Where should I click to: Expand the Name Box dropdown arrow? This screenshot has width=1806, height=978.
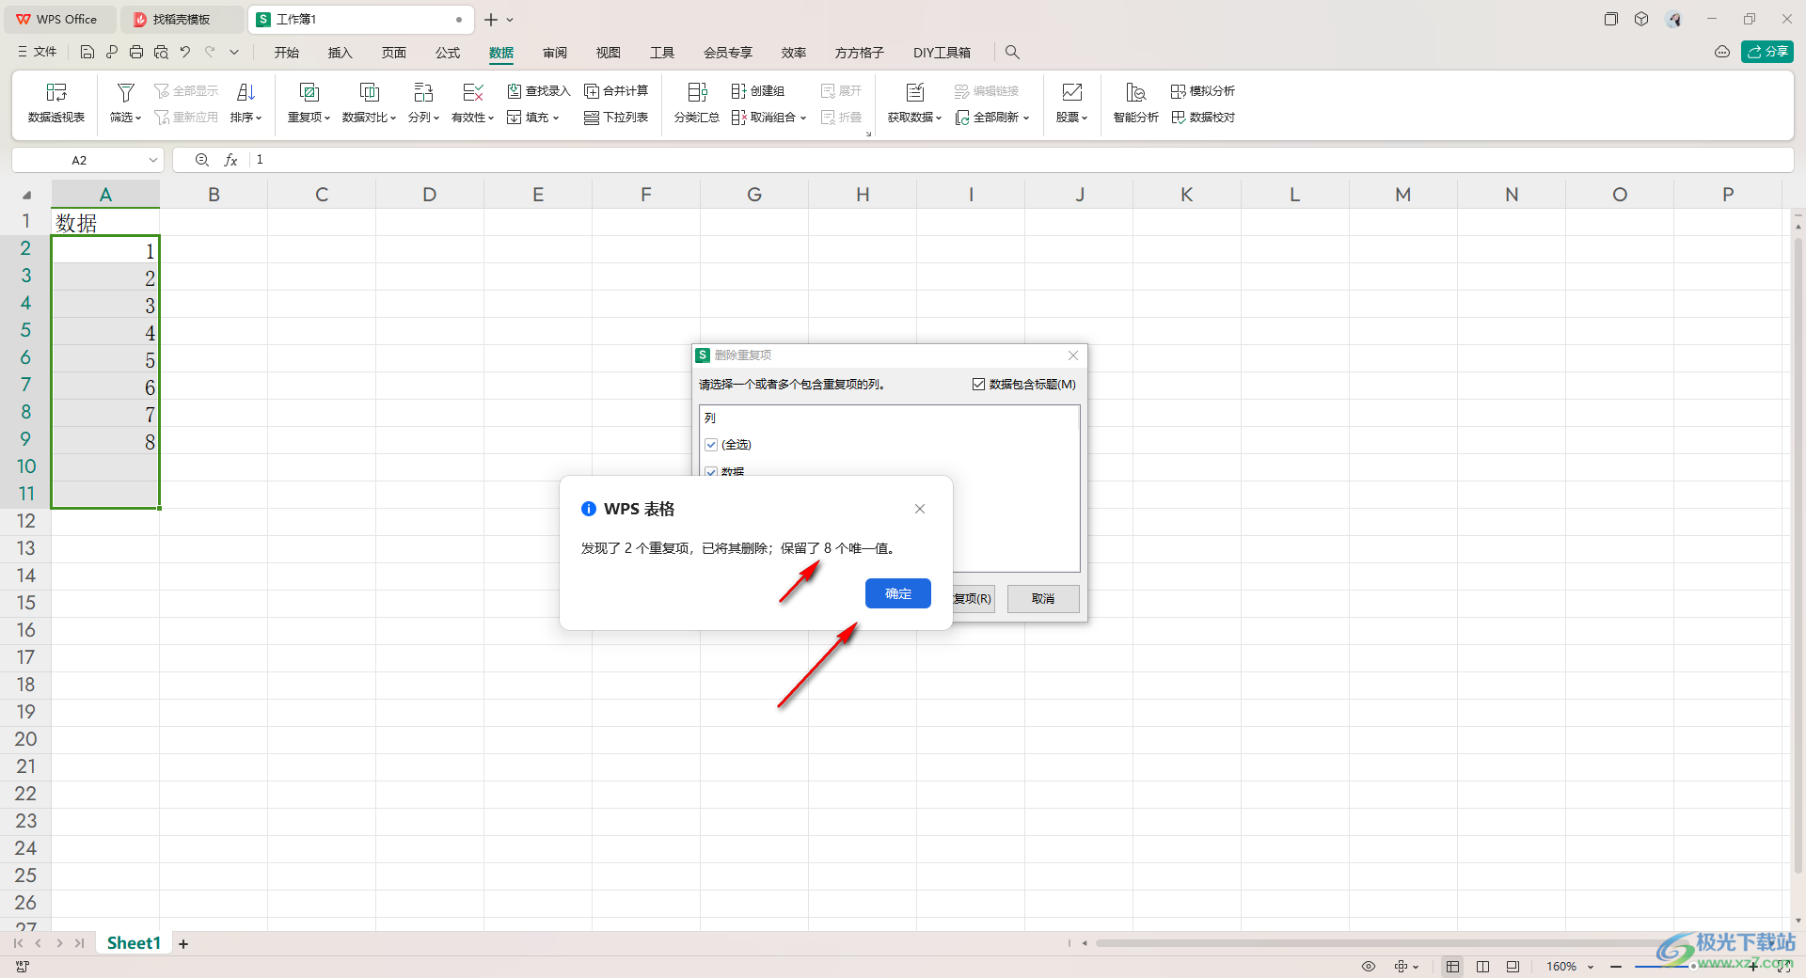(x=152, y=160)
